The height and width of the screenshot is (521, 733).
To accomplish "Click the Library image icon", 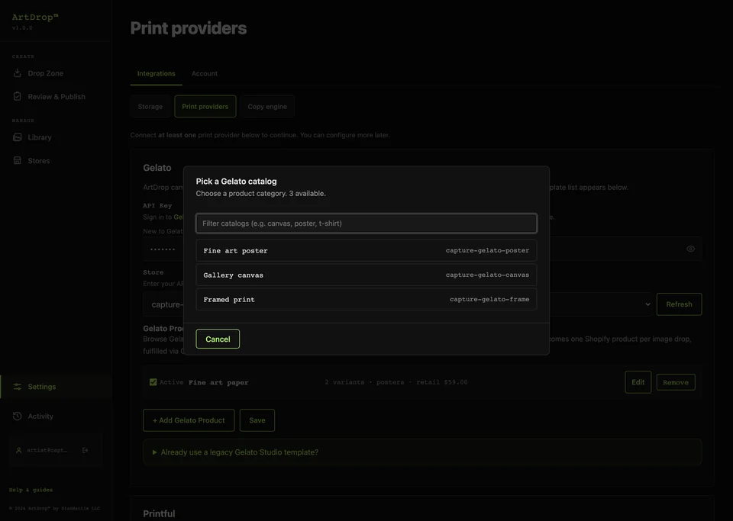I will click(x=18, y=137).
